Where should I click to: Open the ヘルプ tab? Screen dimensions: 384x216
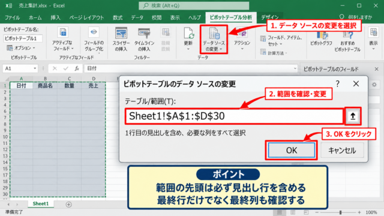194,17
